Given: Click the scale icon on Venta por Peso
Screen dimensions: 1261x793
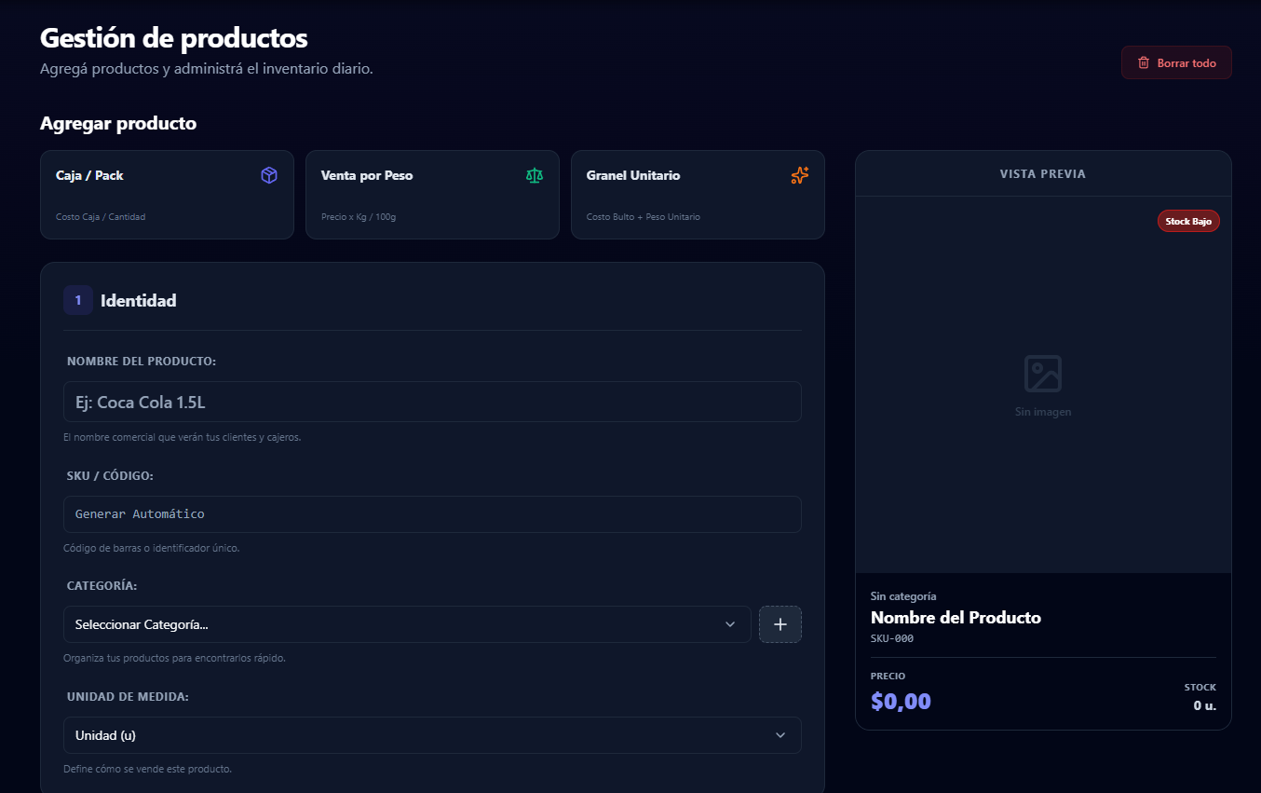Looking at the screenshot, I should pyautogui.click(x=535, y=174).
